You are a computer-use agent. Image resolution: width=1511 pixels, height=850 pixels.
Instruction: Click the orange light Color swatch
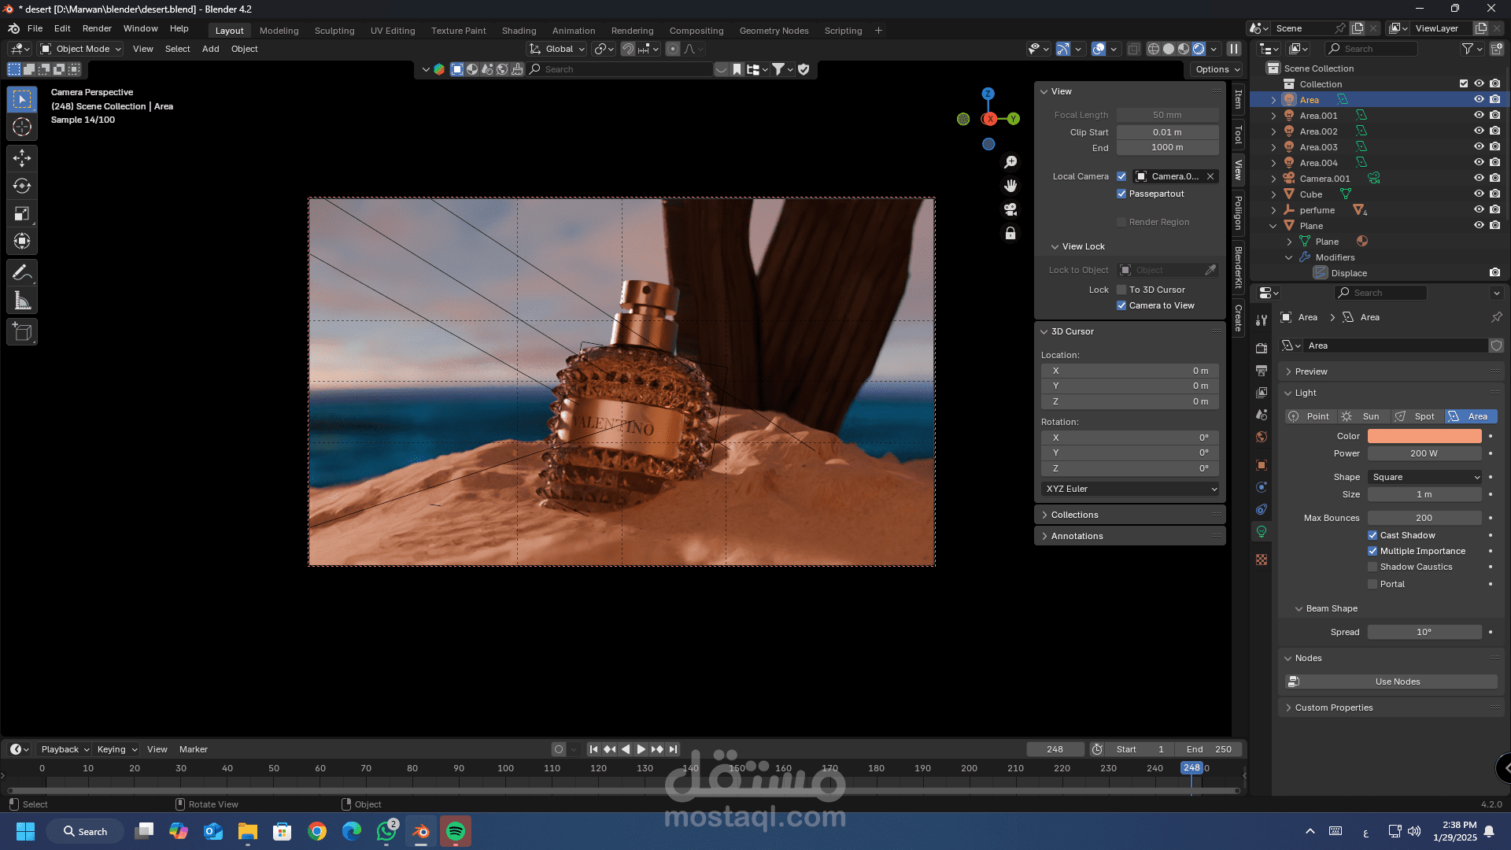point(1424,436)
